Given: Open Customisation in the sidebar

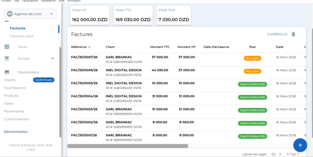Looking at the screenshot, I should coord(17,119).
